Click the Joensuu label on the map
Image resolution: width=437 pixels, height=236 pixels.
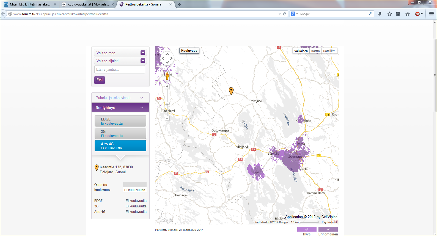click(295, 157)
